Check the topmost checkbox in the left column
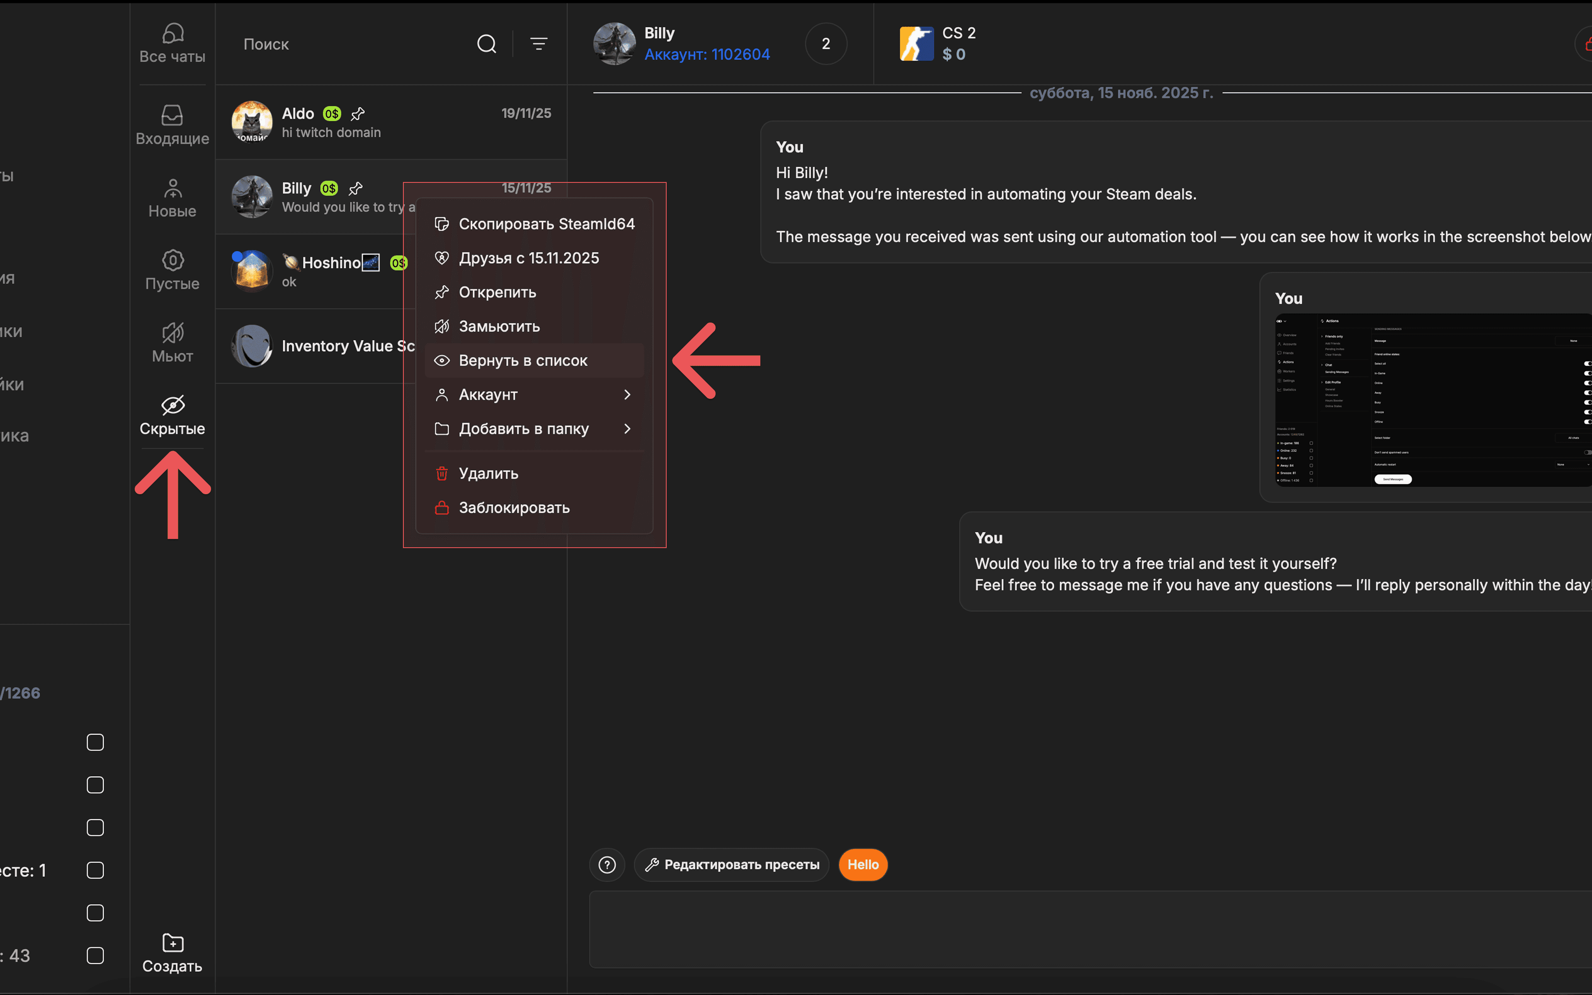 [95, 742]
